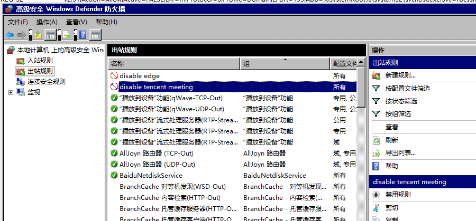
Task: Click the funnel icon for 按状态筛选
Action: [x=376, y=101]
